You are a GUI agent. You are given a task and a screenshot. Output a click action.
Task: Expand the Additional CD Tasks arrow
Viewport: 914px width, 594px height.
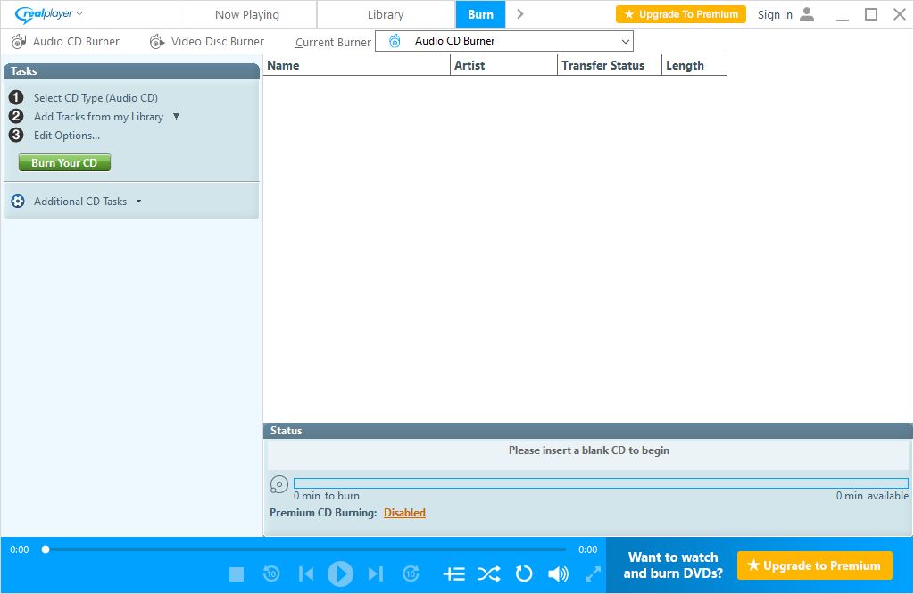click(138, 202)
